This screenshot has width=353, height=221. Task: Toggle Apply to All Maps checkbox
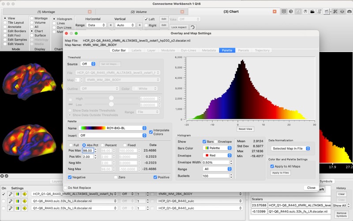(272, 166)
